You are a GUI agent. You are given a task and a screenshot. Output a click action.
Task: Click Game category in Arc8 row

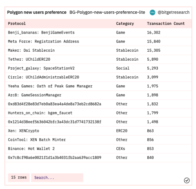click(x=121, y=95)
